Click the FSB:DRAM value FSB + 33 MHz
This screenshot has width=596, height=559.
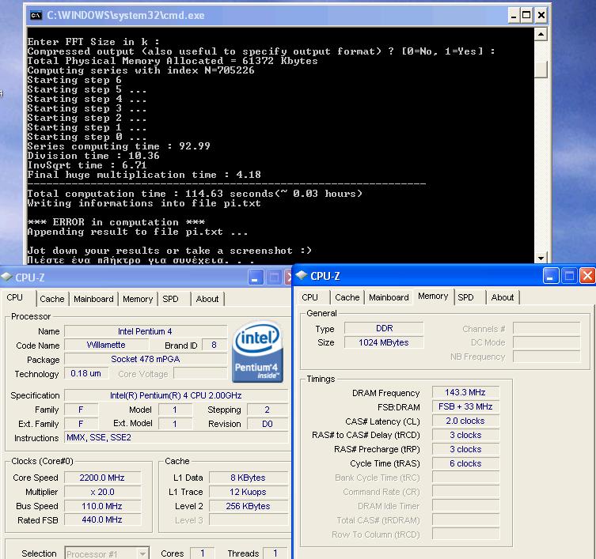[465, 406]
